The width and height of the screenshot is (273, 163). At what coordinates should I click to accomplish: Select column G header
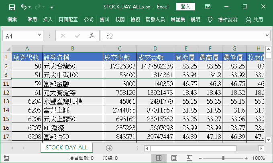234,48
